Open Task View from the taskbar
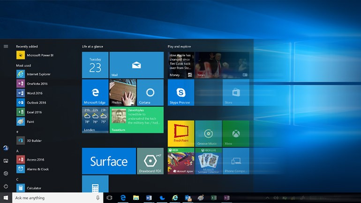The width and height of the screenshot is (361, 203). click(x=110, y=198)
